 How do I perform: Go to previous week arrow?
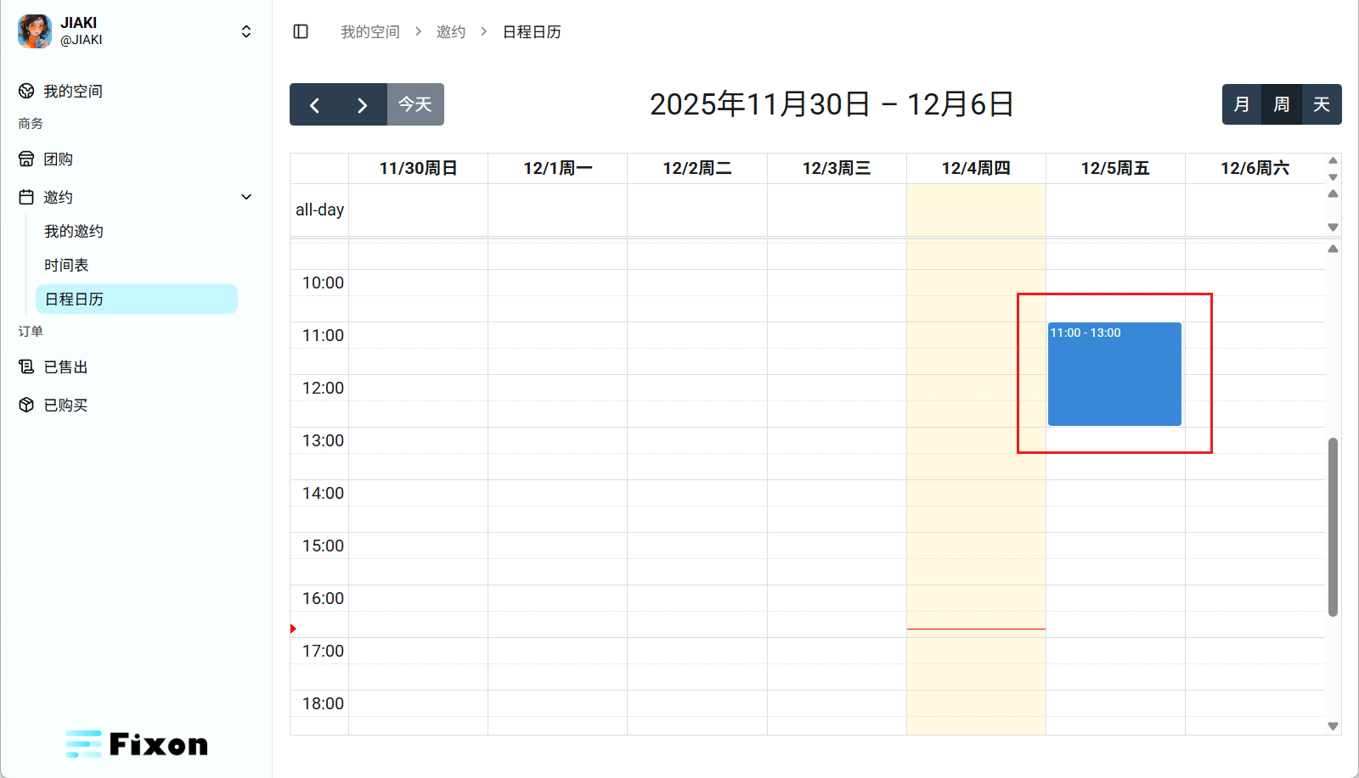(x=314, y=104)
